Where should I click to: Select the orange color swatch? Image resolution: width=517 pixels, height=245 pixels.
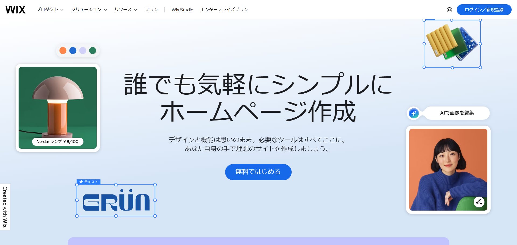tap(63, 51)
